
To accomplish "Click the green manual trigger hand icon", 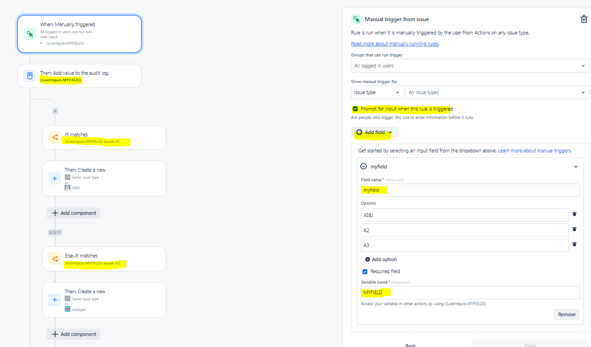I will click(x=28, y=34).
